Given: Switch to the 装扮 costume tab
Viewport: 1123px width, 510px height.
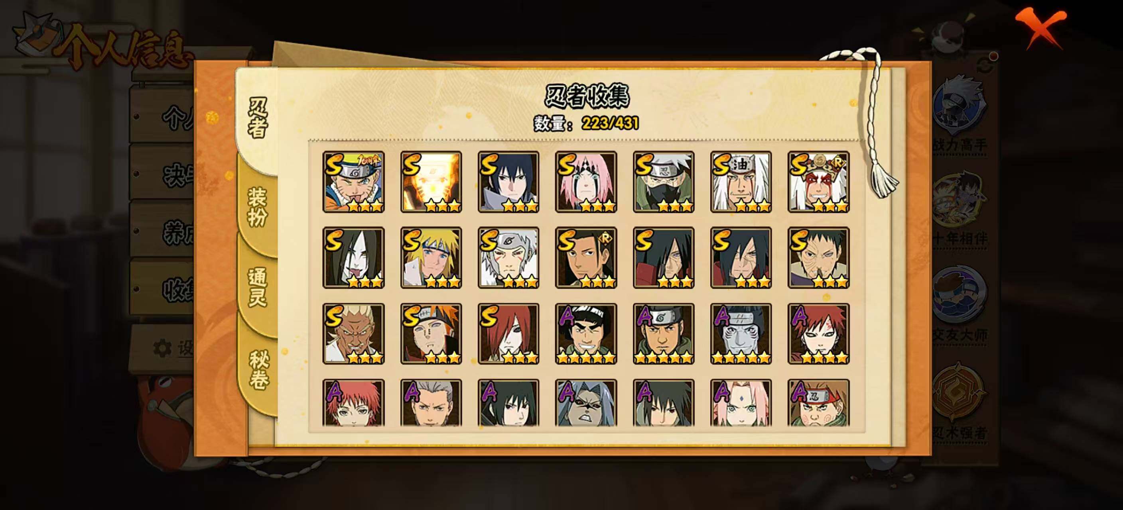Looking at the screenshot, I should click(257, 207).
